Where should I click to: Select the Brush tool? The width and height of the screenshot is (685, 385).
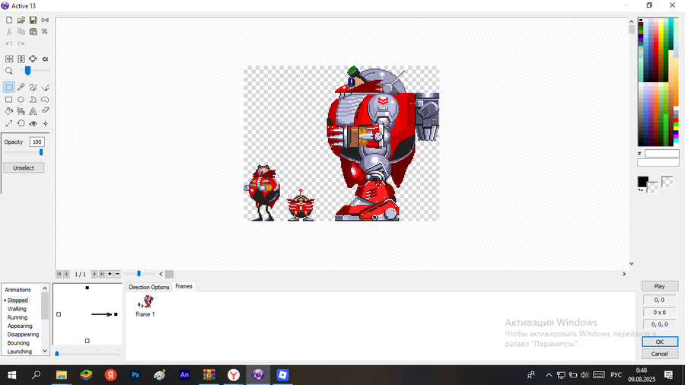point(33,87)
